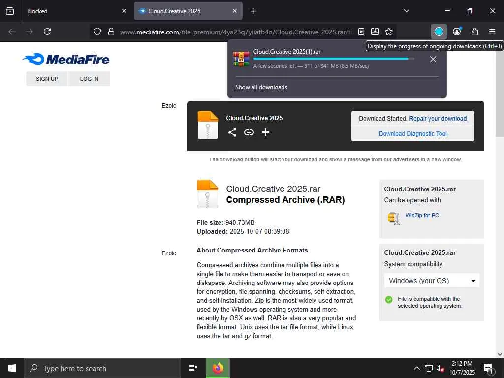This screenshot has width=504, height=378.
Task: Click the LOG IN button
Action: (x=90, y=79)
